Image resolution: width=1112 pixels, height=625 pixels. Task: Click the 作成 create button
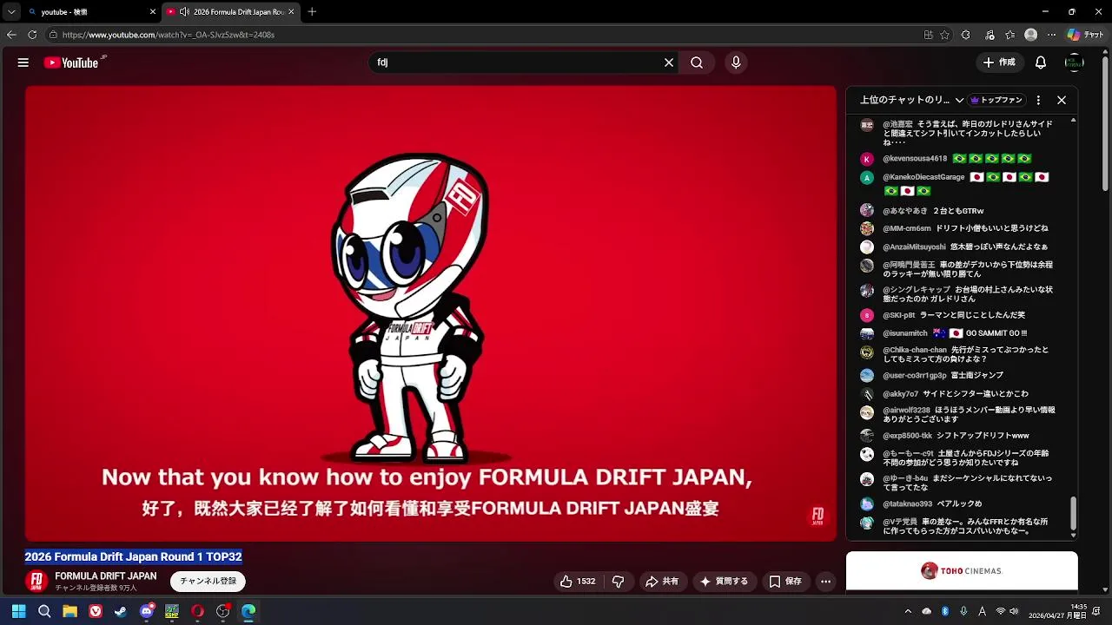click(999, 62)
